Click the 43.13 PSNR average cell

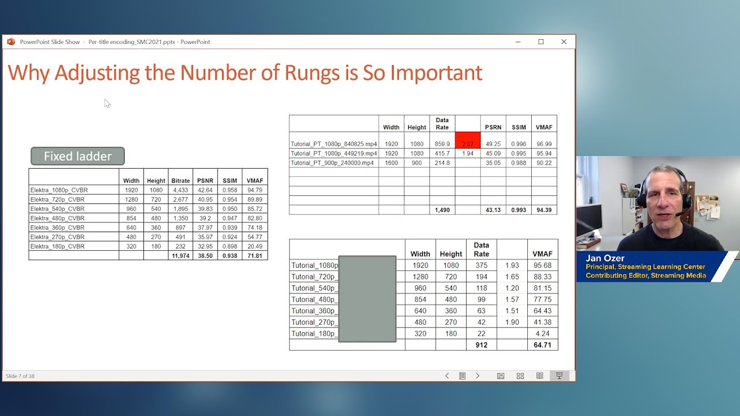coord(493,210)
